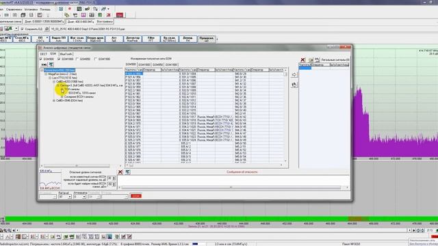The height and width of the screenshot is (246, 438).
Task: Open the GSM1900 topology table tab
Action: tap(171, 65)
